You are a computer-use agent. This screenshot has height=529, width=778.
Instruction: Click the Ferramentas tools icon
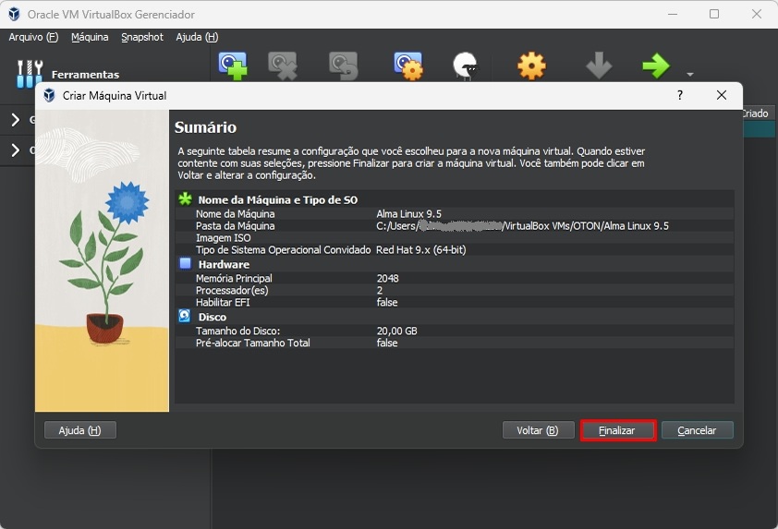(x=30, y=74)
